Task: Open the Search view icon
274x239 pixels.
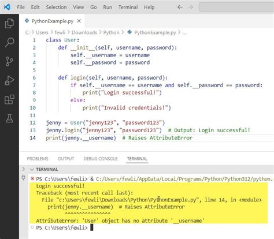Action: (9, 42)
